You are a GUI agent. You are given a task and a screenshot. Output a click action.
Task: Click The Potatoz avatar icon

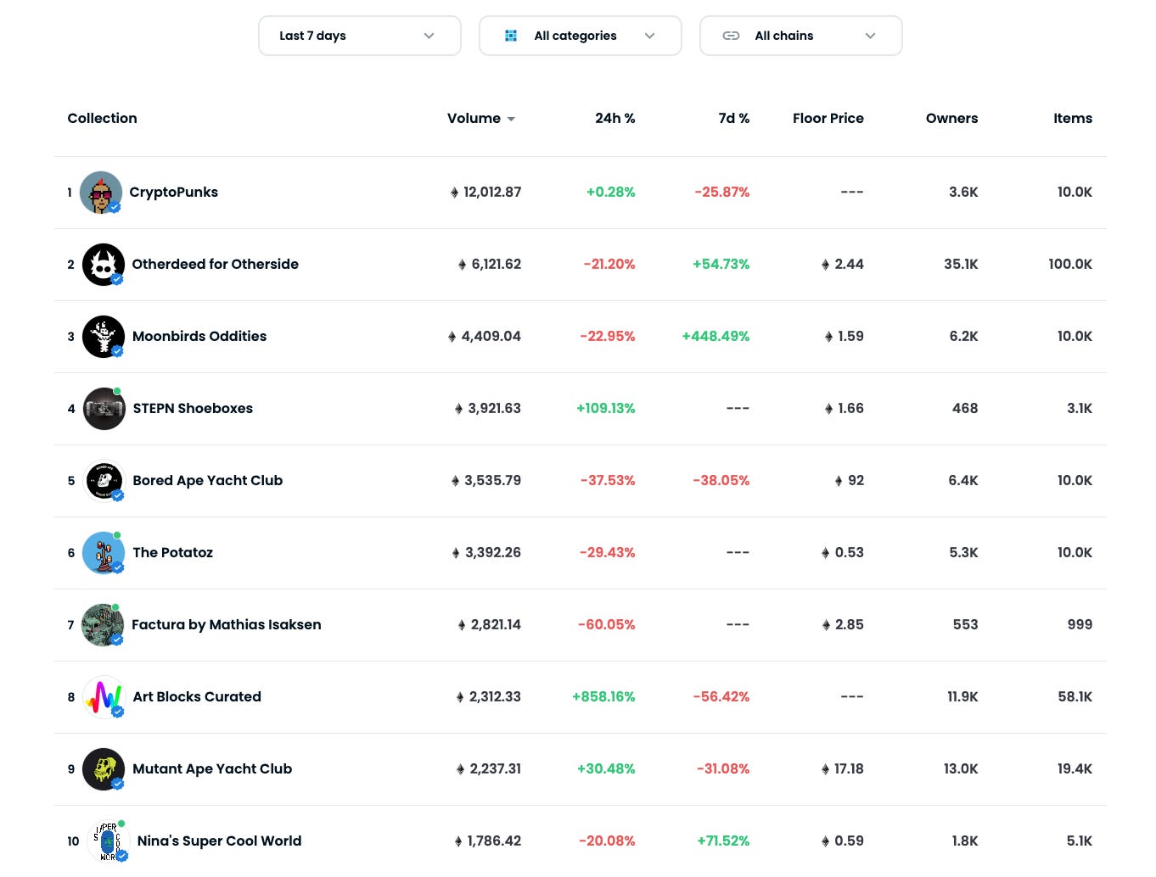(x=104, y=553)
